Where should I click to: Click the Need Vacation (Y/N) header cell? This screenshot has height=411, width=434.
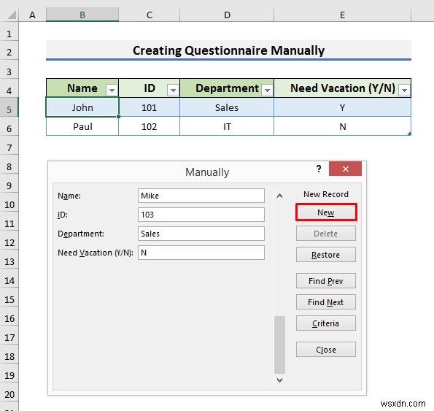pyautogui.click(x=342, y=88)
